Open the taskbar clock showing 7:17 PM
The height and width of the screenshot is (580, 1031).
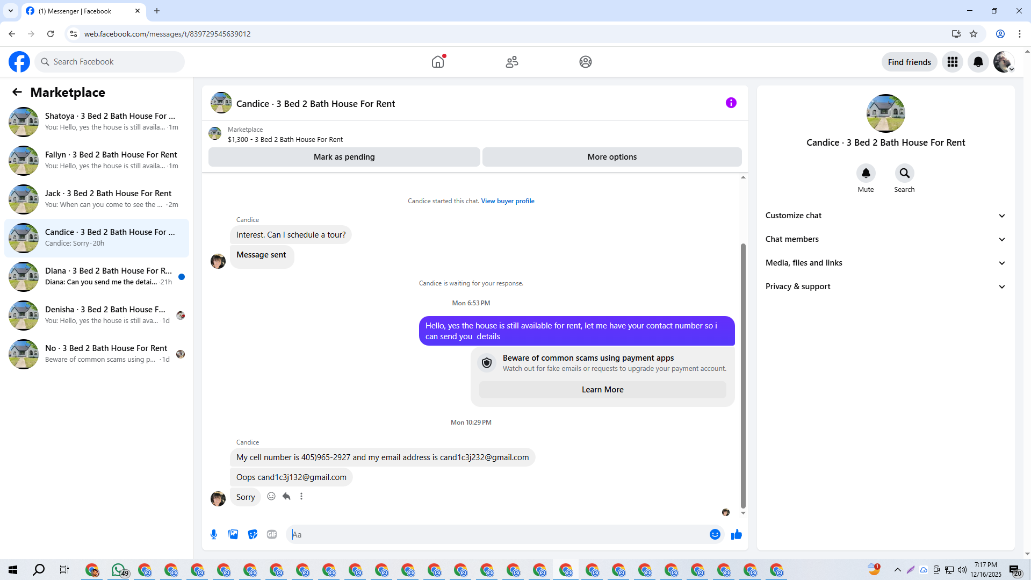click(986, 570)
